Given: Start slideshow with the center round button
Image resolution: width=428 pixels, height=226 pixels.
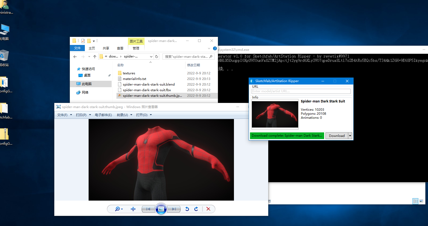Looking at the screenshot, I should [x=161, y=209].
